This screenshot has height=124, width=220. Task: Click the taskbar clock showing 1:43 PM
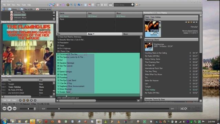point(211,122)
